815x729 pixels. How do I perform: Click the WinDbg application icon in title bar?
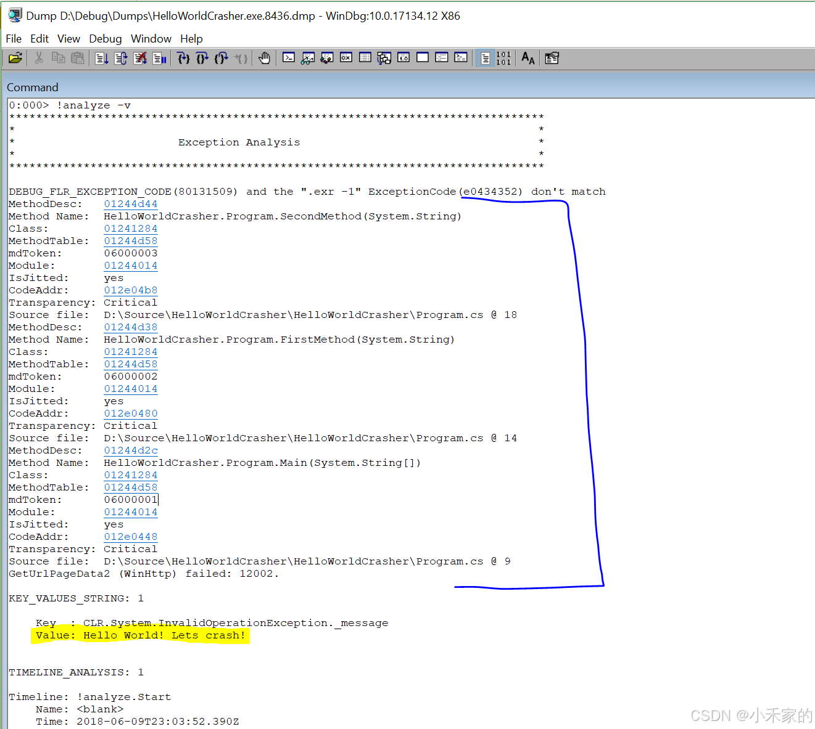pyautogui.click(x=15, y=15)
